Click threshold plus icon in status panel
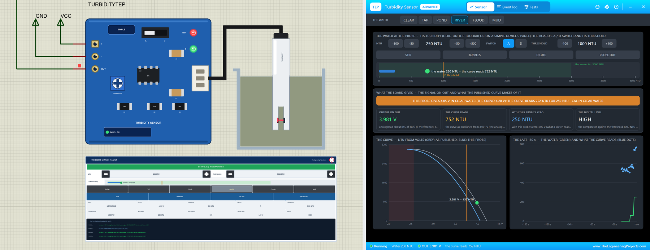650x250 pixels. point(331,174)
